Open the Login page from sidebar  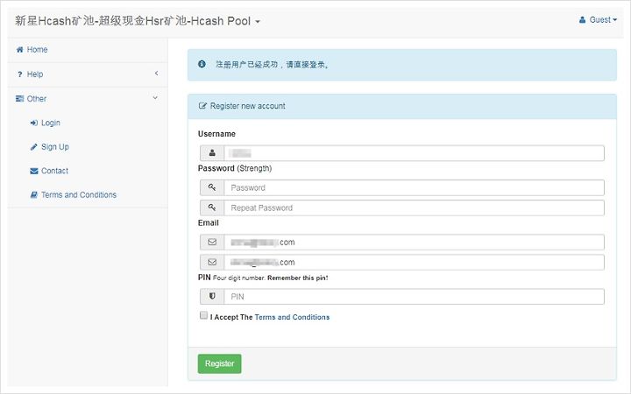click(x=51, y=123)
